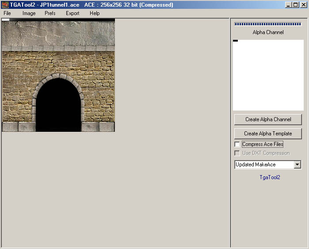Open the Export menu
The height and width of the screenshot is (249, 309).
coord(72,13)
